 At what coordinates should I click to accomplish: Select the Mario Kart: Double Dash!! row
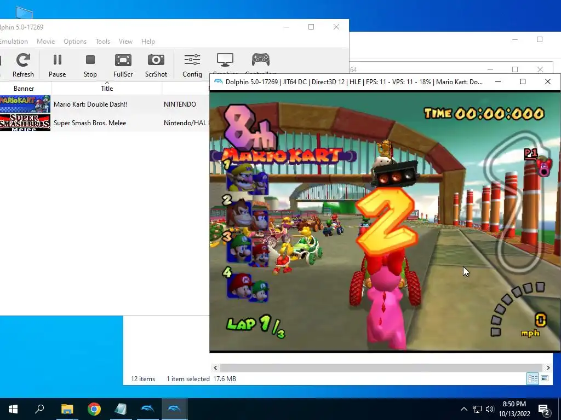coord(105,104)
